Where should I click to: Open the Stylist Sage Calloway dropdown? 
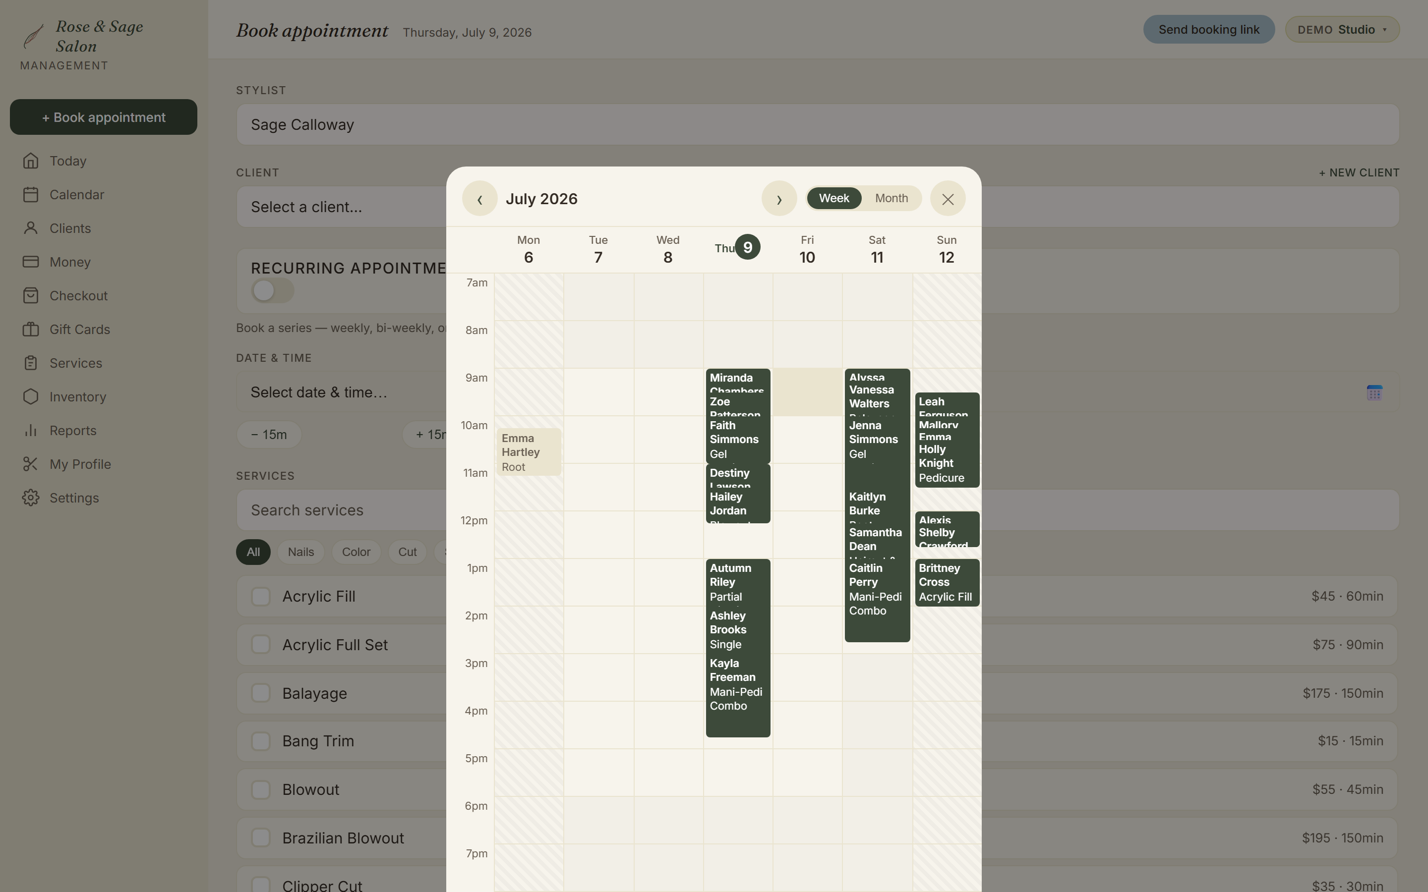point(817,124)
